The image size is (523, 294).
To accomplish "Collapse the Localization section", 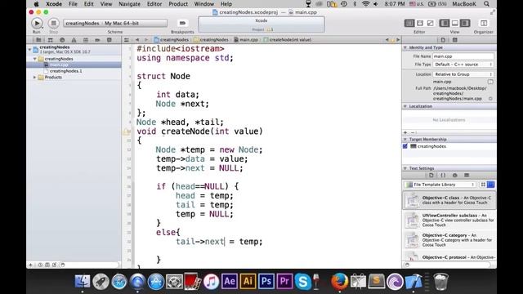I will tap(405, 106).
